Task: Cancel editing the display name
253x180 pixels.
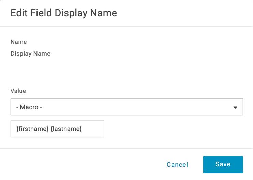Action: 177,165
